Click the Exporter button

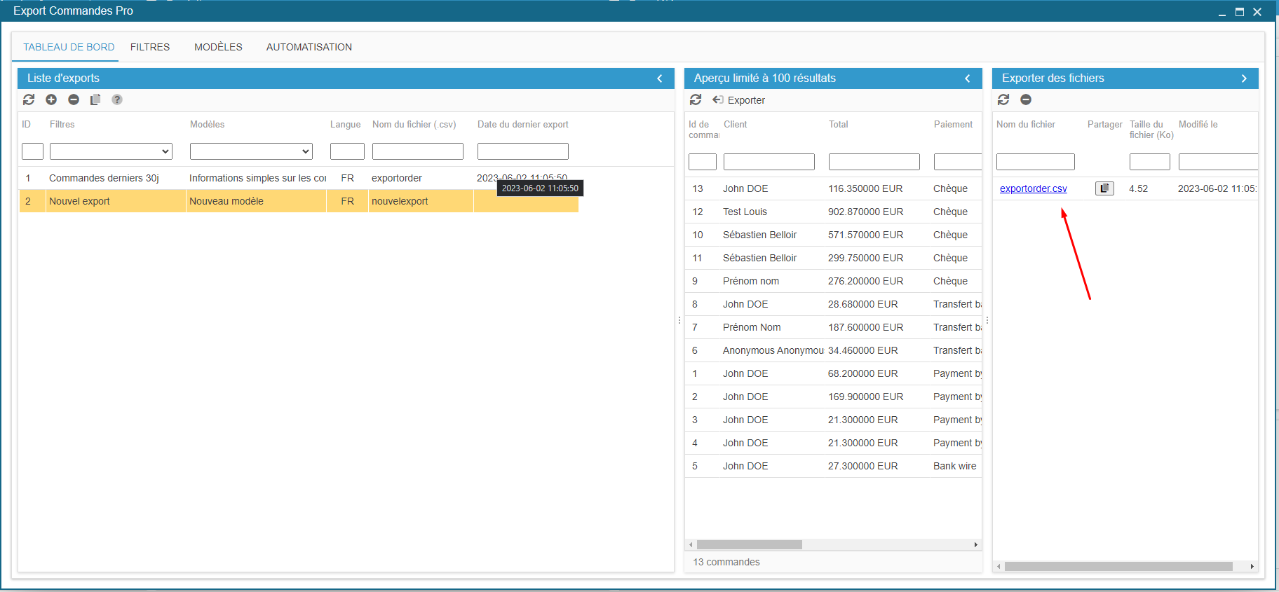click(739, 100)
